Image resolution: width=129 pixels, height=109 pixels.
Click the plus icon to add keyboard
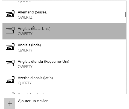(x=10, y=104)
